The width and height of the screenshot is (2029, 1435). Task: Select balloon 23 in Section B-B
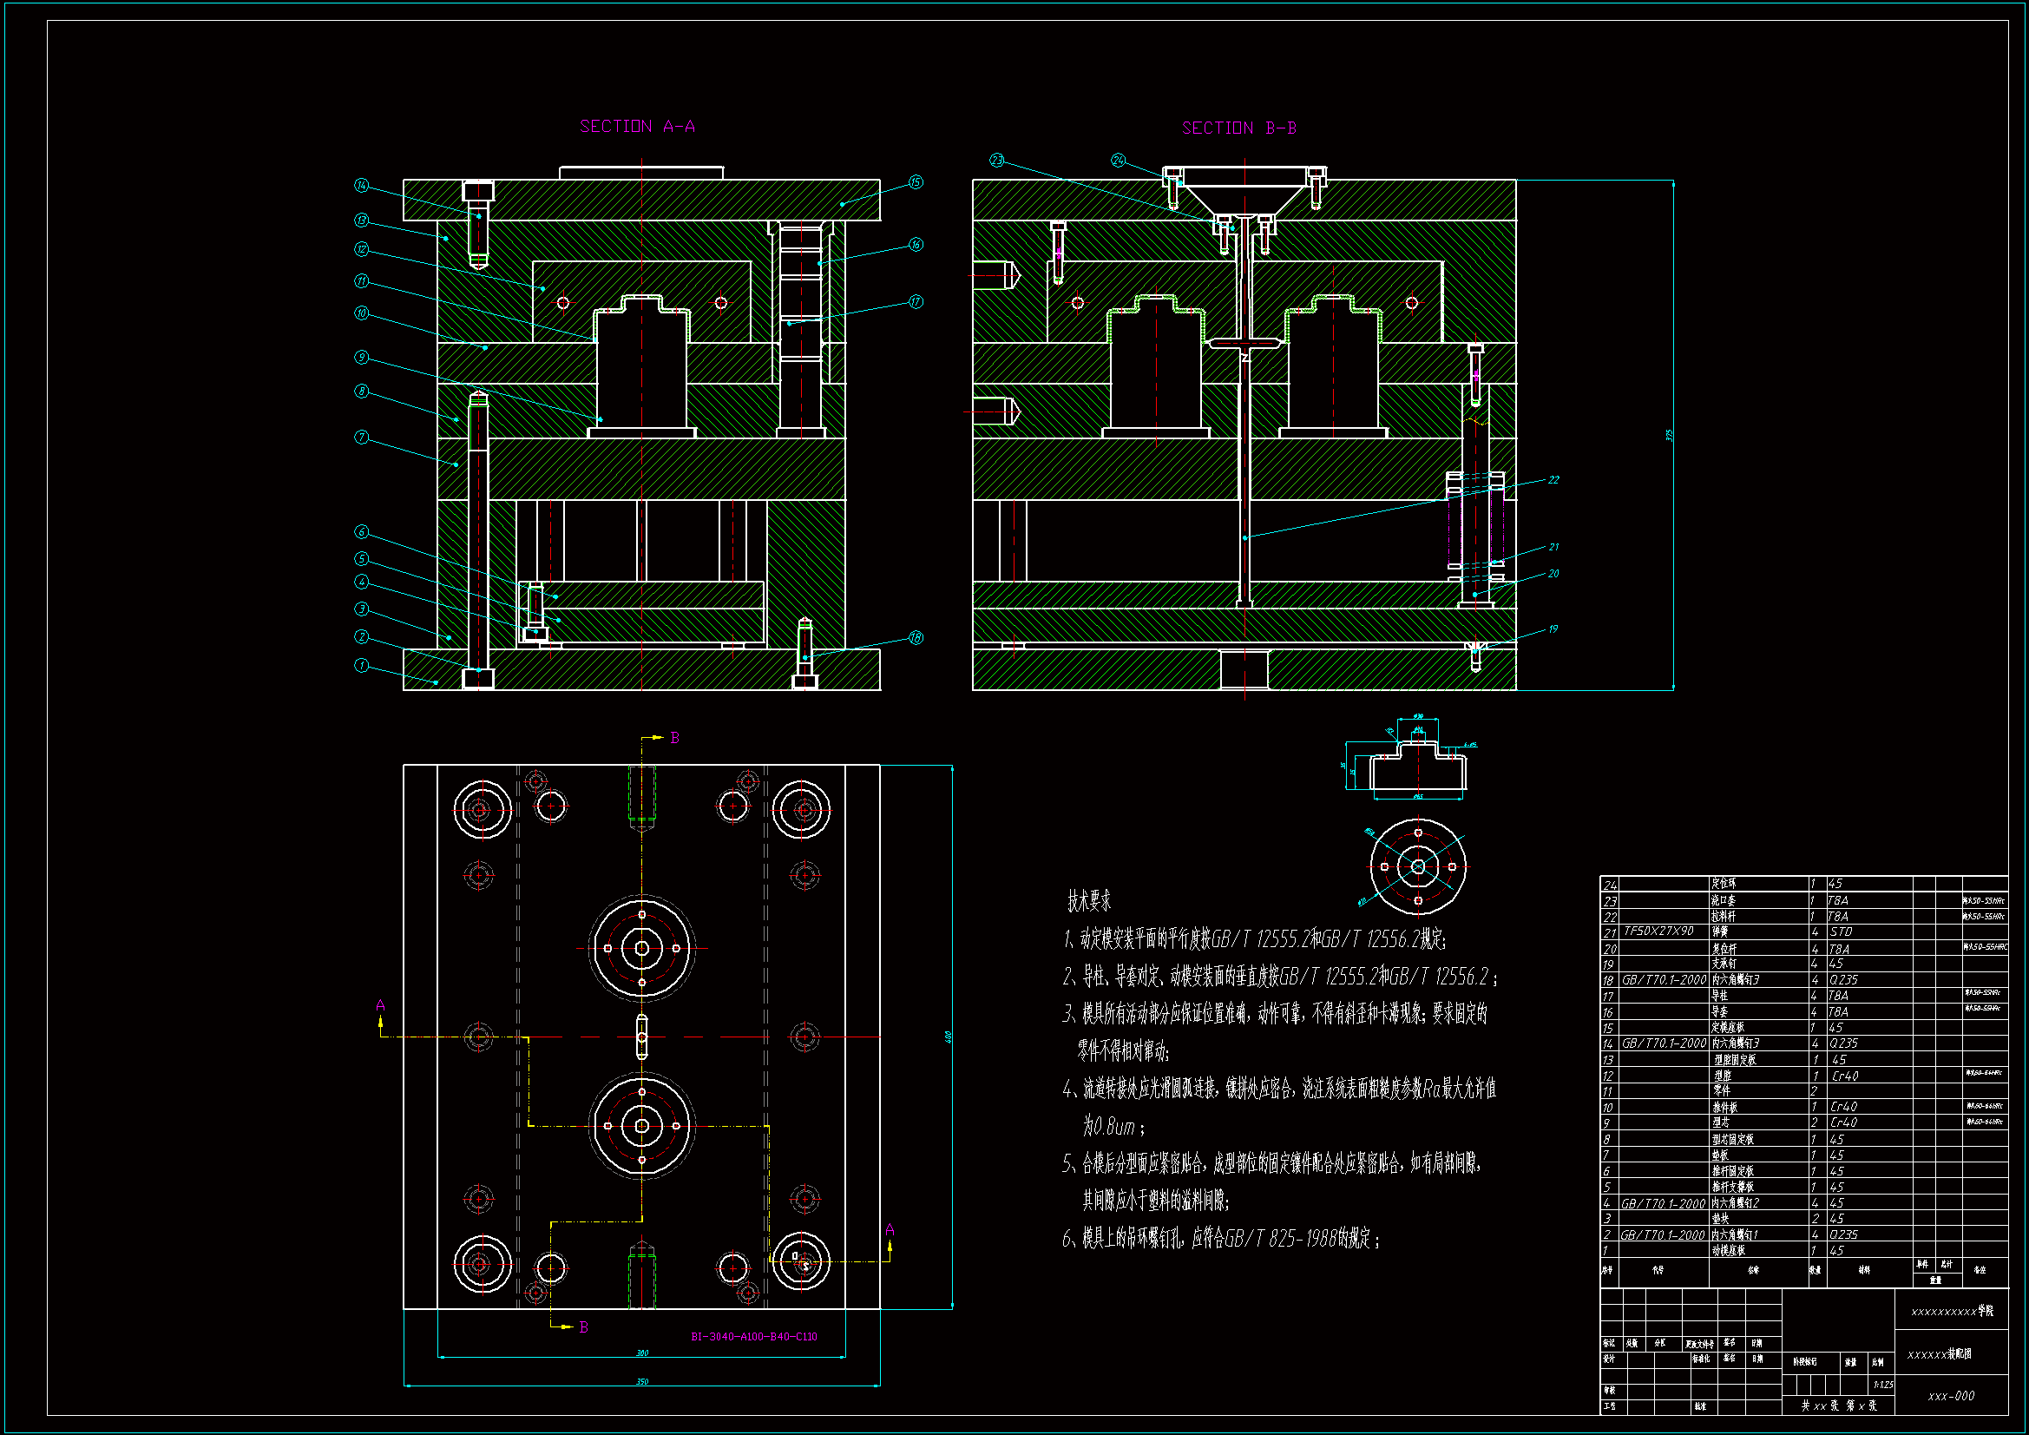997,160
